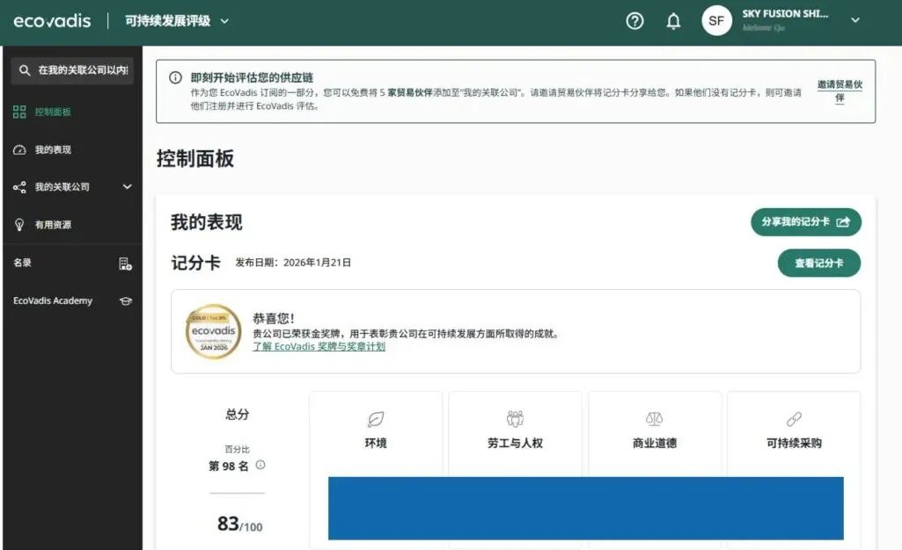Click the directory building icon beside 名录
This screenshot has width=902, height=550.
[x=125, y=264]
